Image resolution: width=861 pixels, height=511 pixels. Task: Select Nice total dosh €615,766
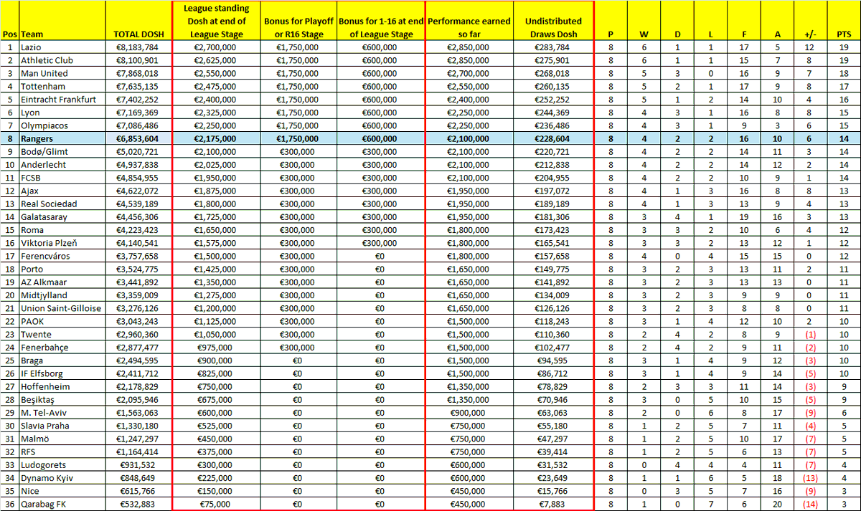pos(138,490)
